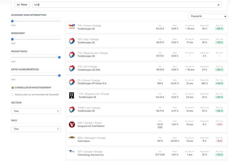Click the '24 ans' dividend streak value
This screenshot has height=161, width=231.
click(189, 97)
